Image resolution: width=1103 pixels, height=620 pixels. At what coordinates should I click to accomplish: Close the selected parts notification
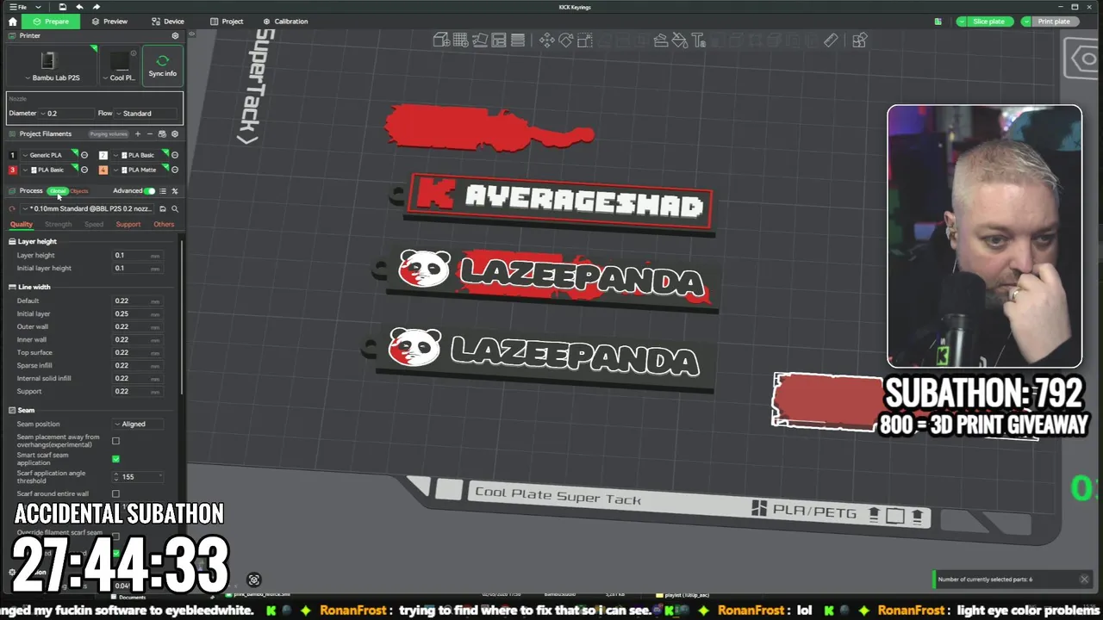coord(1084,580)
